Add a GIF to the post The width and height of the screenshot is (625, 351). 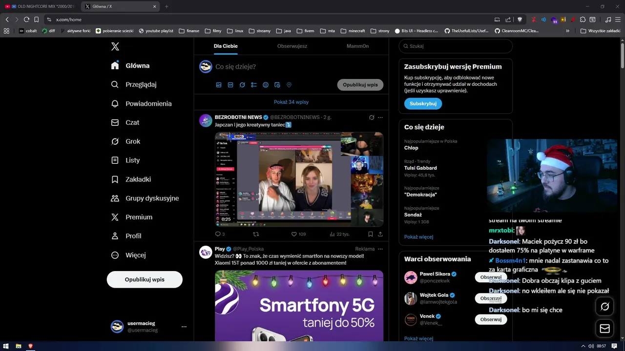(230, 85)
